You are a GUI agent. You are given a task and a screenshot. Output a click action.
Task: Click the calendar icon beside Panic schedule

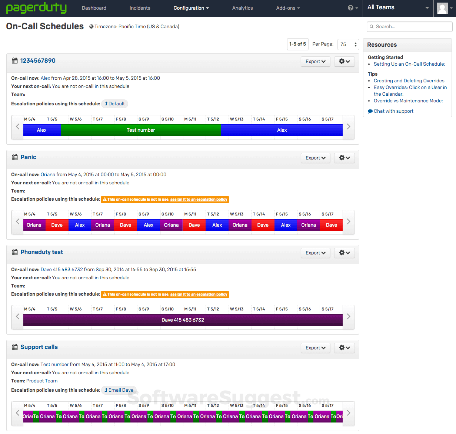point(14,157)
